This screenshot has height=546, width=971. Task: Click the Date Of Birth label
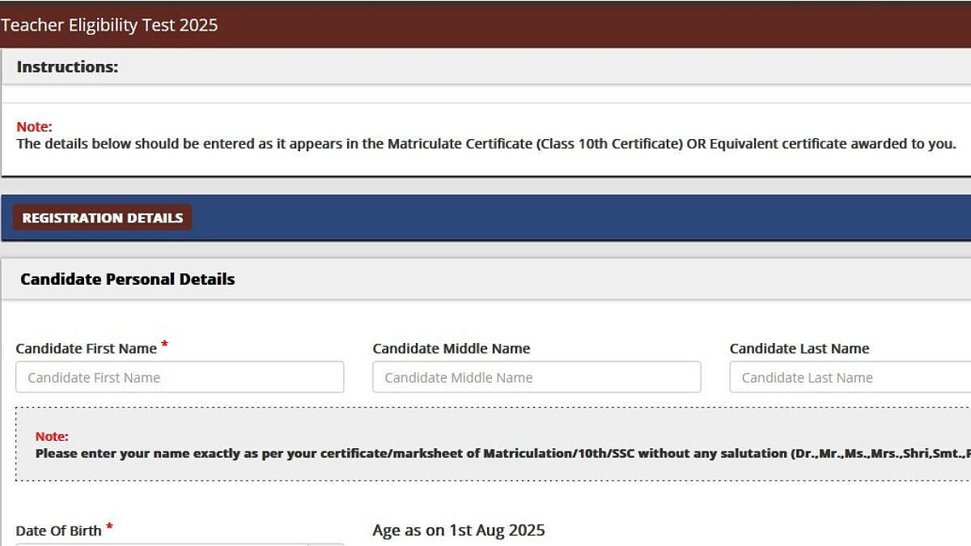[58, 531]
